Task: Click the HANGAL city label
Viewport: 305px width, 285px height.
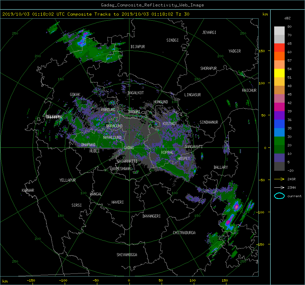Action: [96, 194]
